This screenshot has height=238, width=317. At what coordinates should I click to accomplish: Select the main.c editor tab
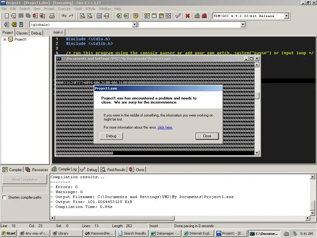pyautogui.click(x=58, y=32)
